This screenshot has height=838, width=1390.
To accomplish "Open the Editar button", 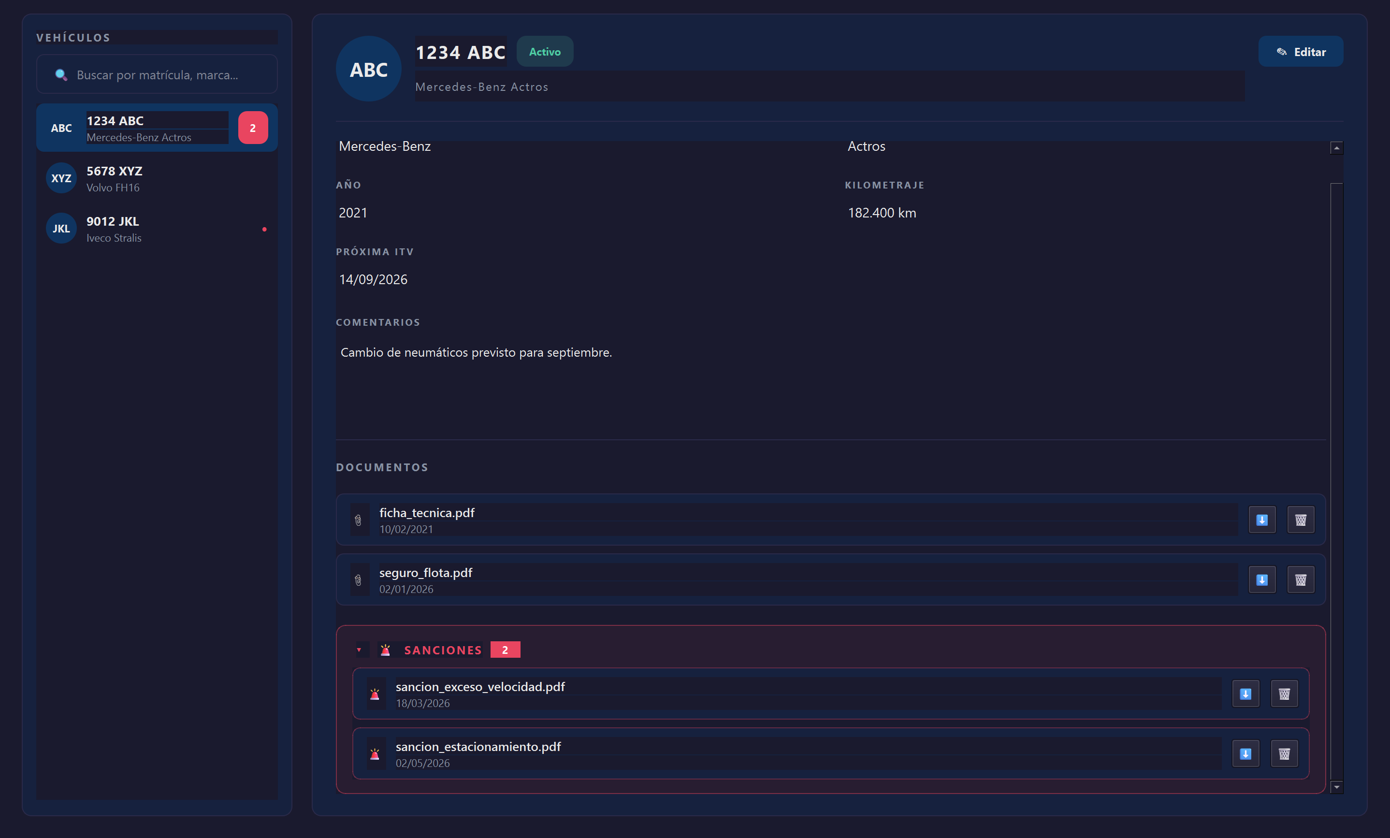I will [x=1300, y=52].
